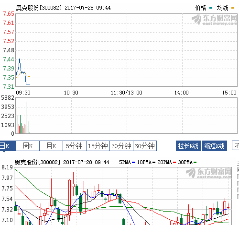Click the 7.44 price axis label
The image size is (239, 225).
[9, 59]
